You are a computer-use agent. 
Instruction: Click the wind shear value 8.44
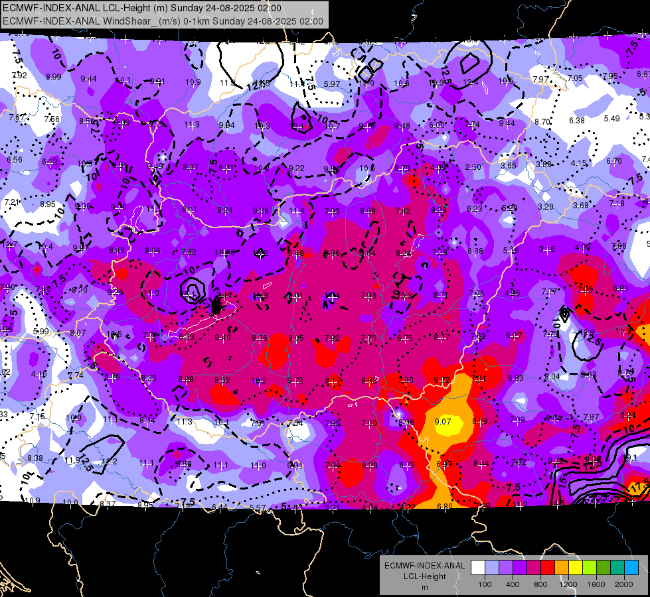[481, 464]
